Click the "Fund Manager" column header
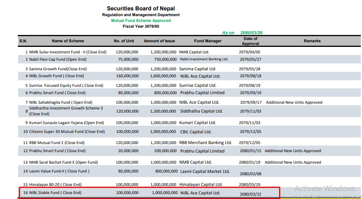This screenshot has width=362, height=199. coord(208,41)
